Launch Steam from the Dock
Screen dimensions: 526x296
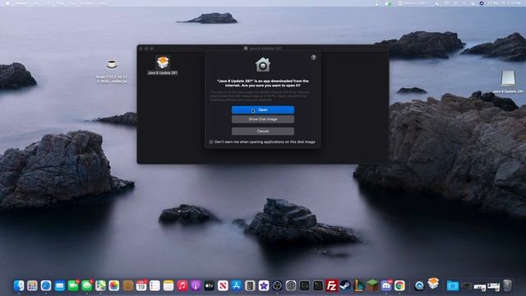(345, 285)
